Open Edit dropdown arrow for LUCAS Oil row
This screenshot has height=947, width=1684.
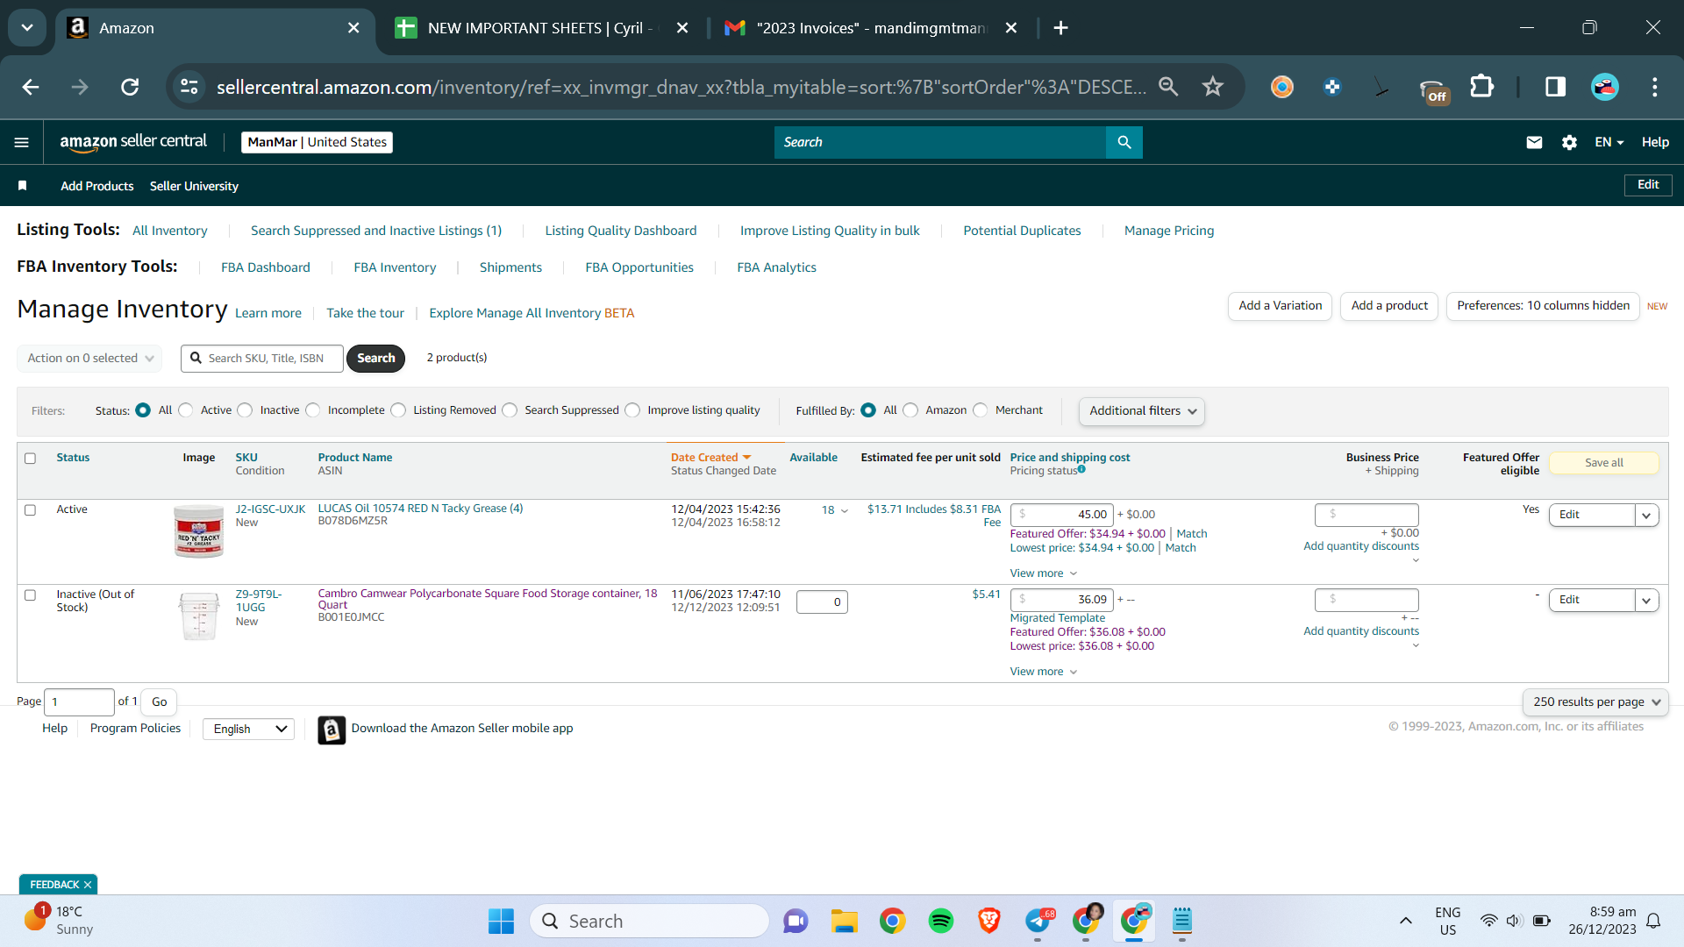coord(1647,516)
